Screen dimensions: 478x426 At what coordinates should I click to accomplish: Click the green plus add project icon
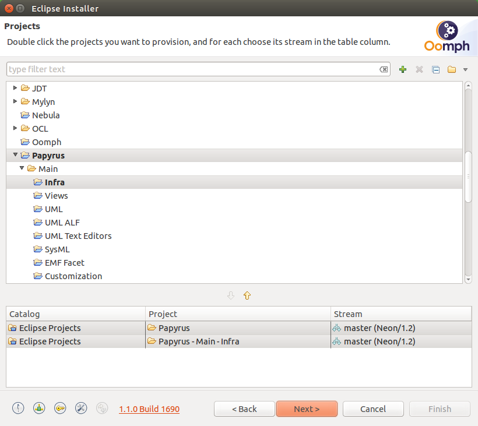pos(403,69)
